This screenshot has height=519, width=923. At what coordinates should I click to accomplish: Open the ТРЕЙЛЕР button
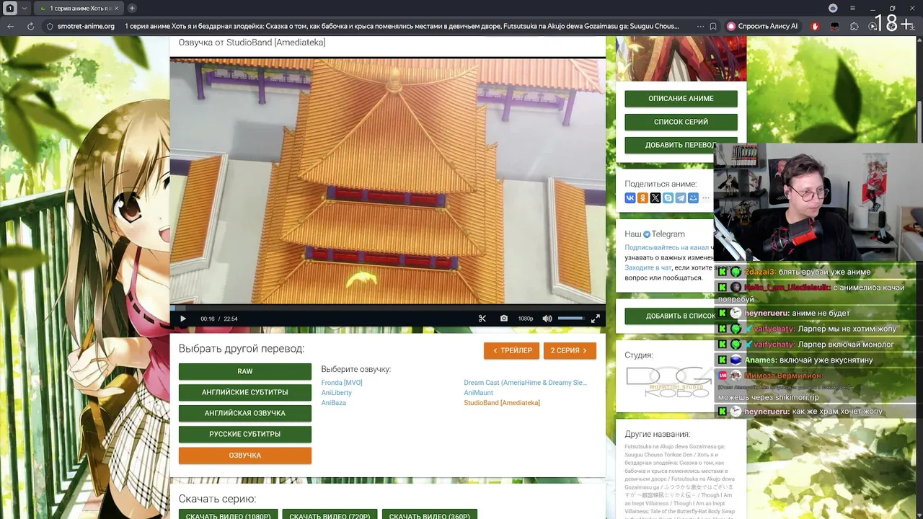pos(512,350)
